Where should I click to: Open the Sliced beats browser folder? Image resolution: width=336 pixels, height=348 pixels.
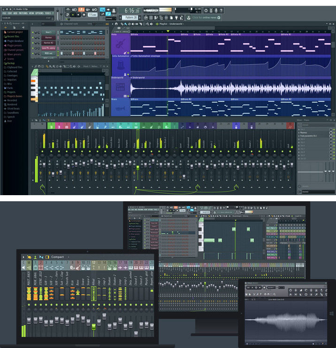pyautogui.click(x=14, y=108)
